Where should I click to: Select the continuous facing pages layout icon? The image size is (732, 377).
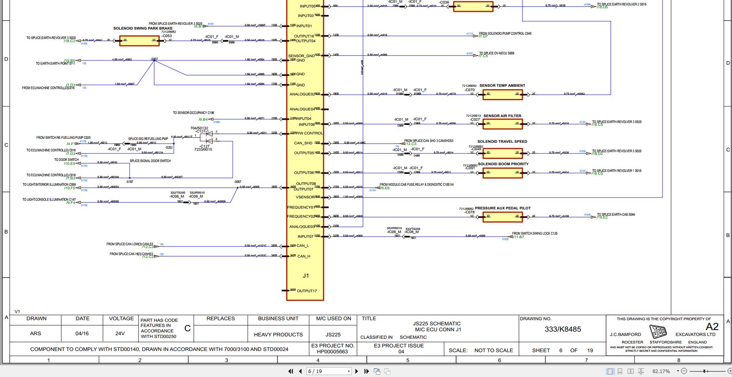coord(641,371)
